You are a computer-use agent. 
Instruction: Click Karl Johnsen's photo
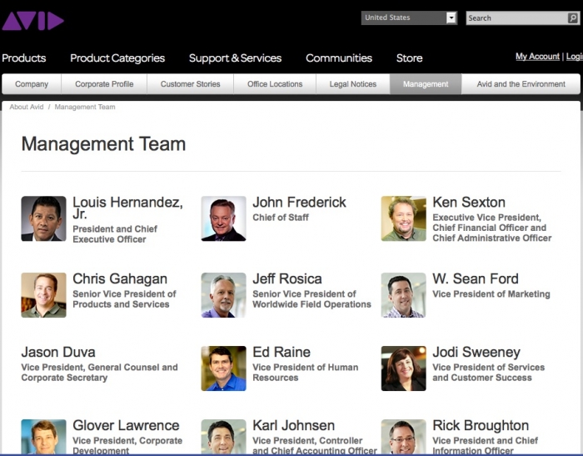[x=223, y=437]
